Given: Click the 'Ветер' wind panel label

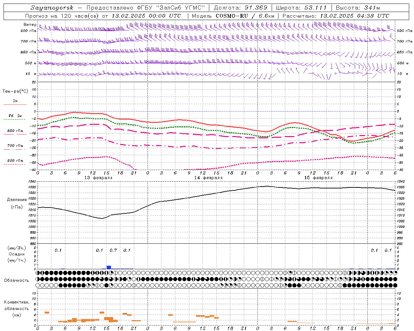Looking at the screenshot, I should (x=30, y=25).
